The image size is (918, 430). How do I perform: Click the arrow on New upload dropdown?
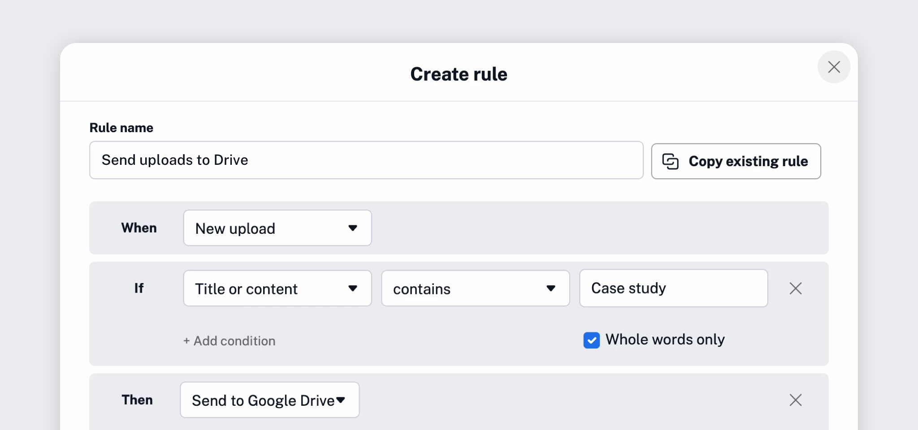coord(353,228)
